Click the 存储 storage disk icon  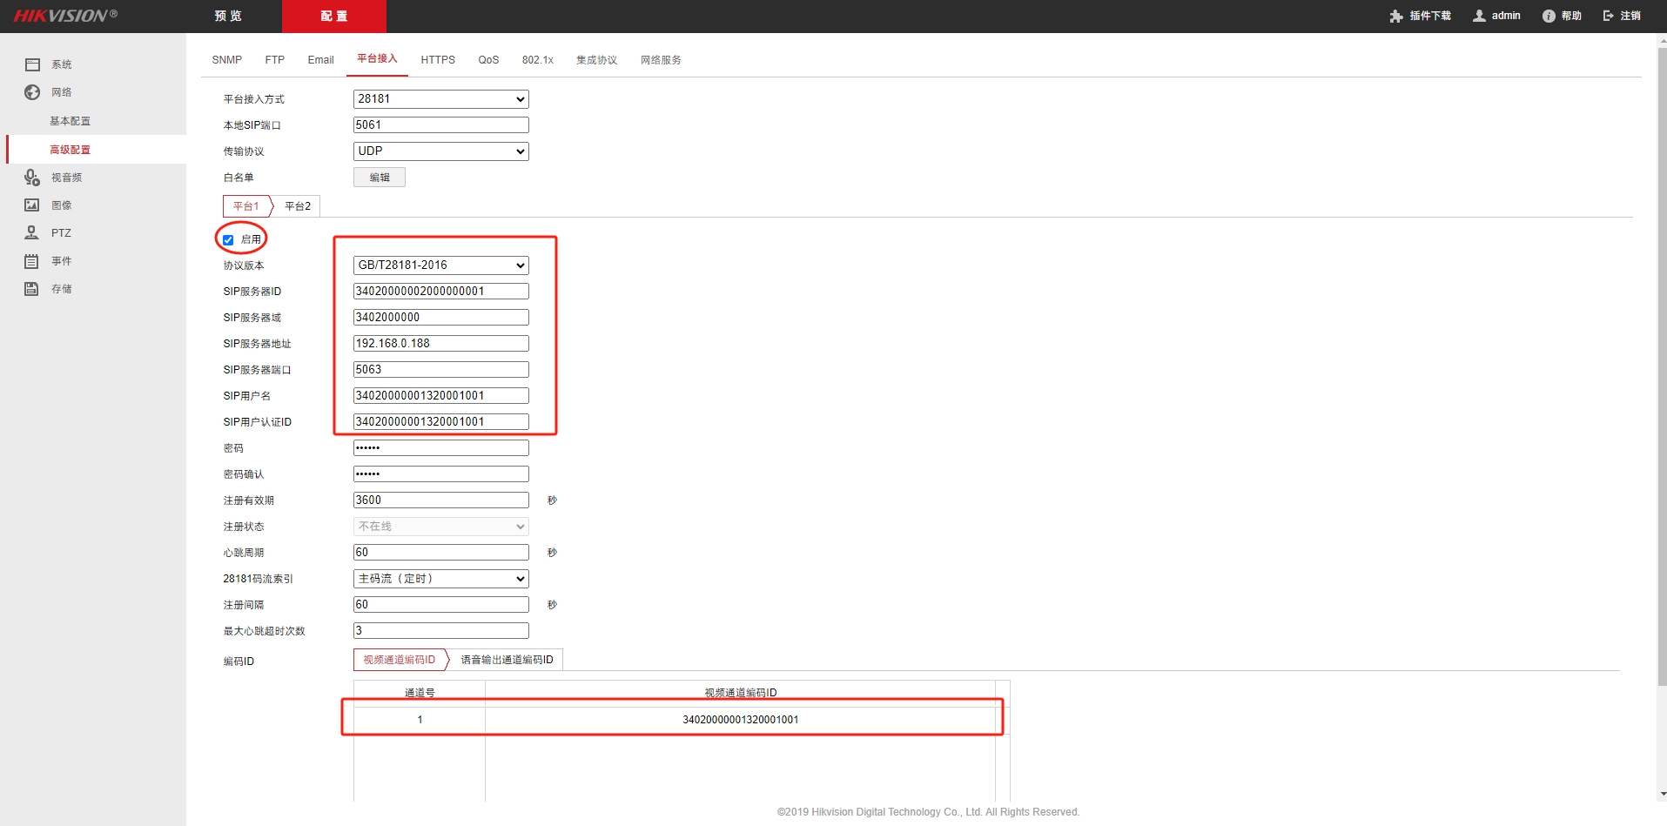32,289
